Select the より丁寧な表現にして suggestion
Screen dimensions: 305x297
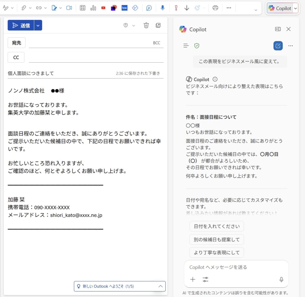[217, 252]
